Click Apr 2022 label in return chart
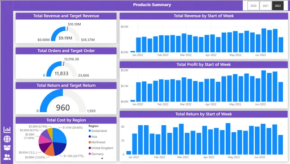The height and width of the screenshot is (164, 290). click(209, 157)
